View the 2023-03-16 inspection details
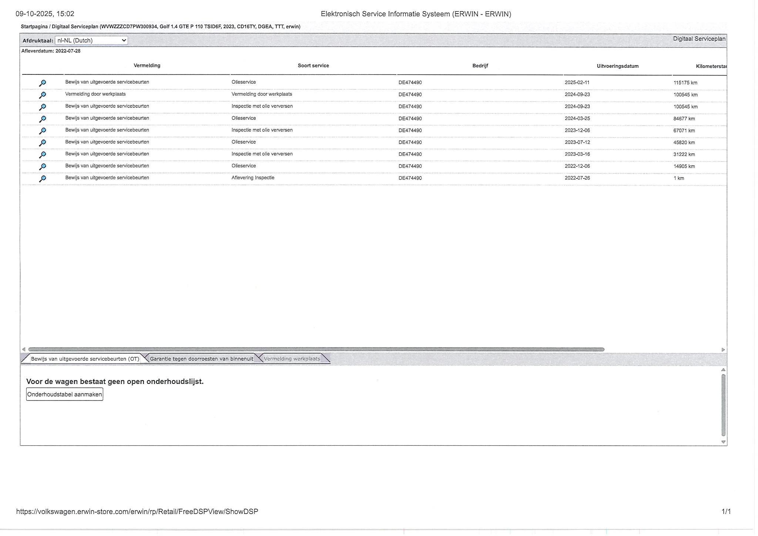 click(43, 154)
